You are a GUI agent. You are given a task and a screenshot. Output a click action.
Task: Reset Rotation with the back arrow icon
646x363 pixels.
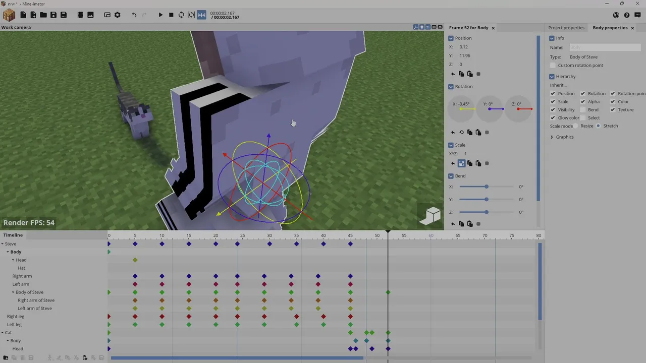(x=453, y=133)
